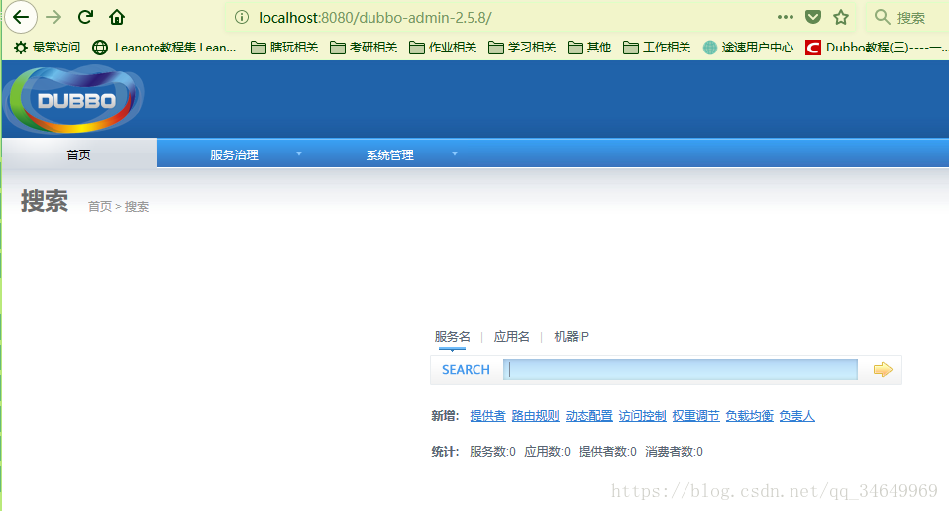
Task: Click the 动态配置 add link
Action: (588, 416)
